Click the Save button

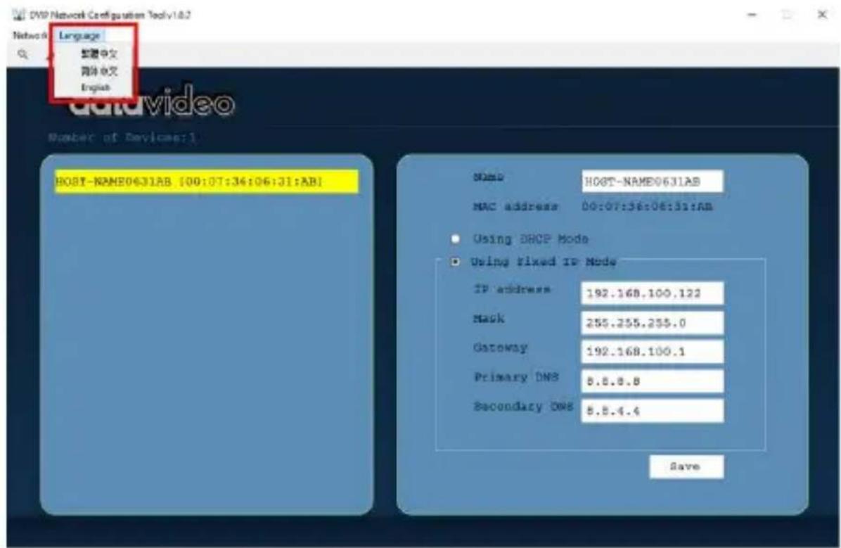point(686,466)
